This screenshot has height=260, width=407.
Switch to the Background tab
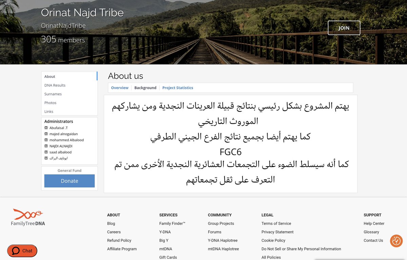145,88
